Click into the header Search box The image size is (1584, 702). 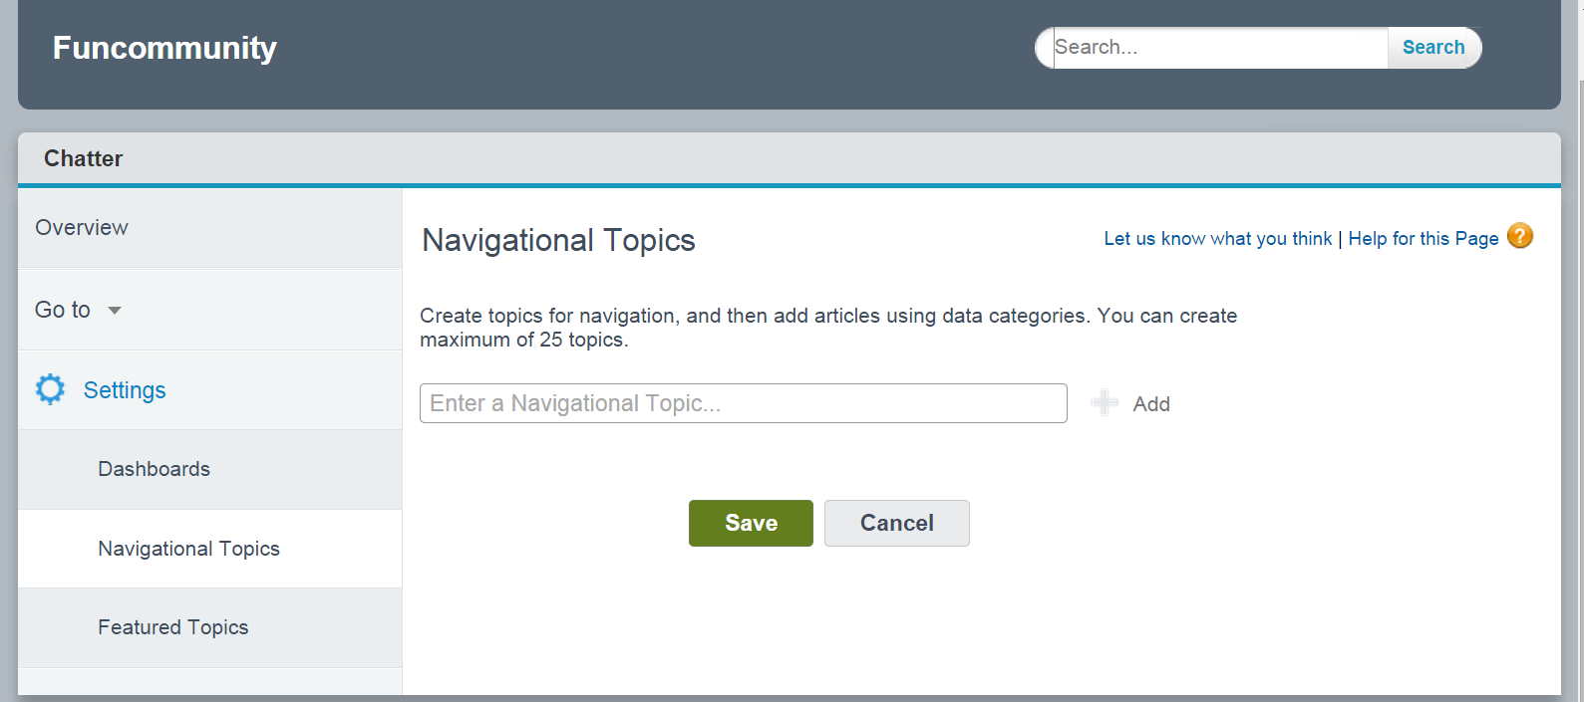tap(1218, 48)
